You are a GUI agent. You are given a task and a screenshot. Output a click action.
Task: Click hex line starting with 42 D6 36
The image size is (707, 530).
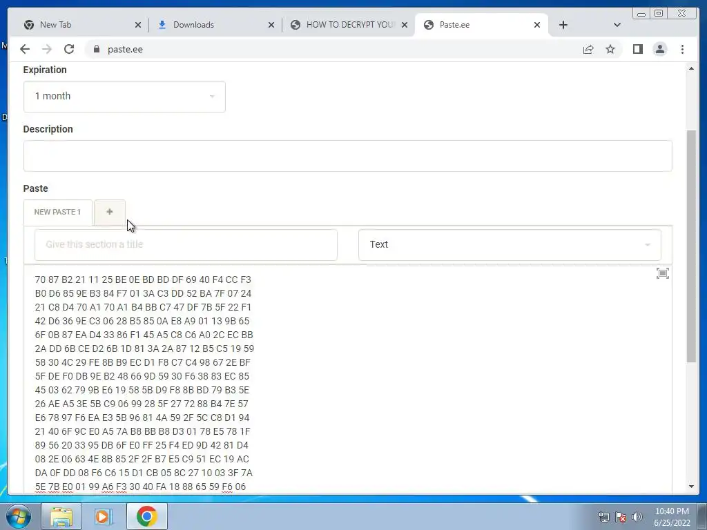pyautogui.click(x=142, y=322)
